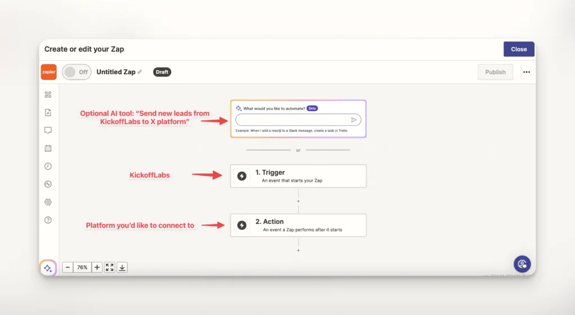Open the settings gear sidebar icon
Viewport: 575px width, 315px height.
click(x=48, y=202)
